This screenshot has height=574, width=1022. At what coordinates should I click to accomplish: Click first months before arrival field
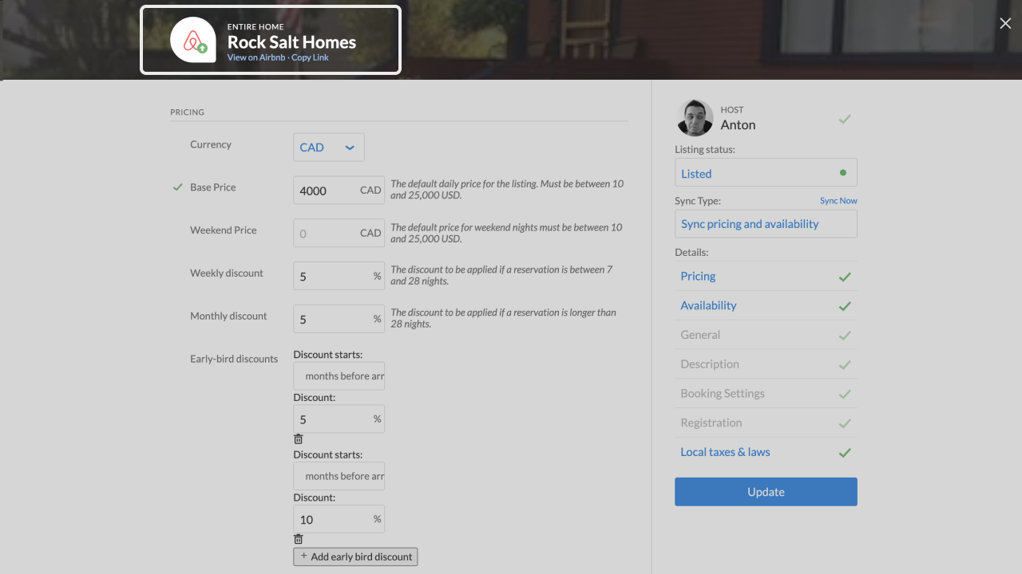(339, 376)
